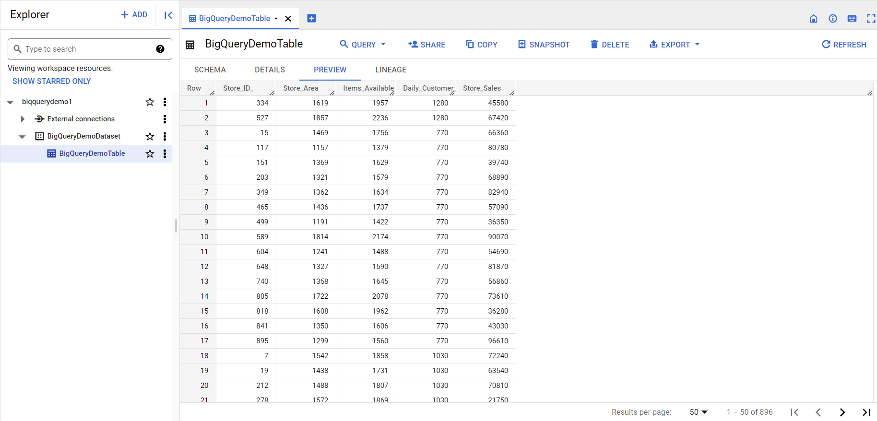877x421 pixels.
Task: Expand External connections node
Action: coord(23,119)
